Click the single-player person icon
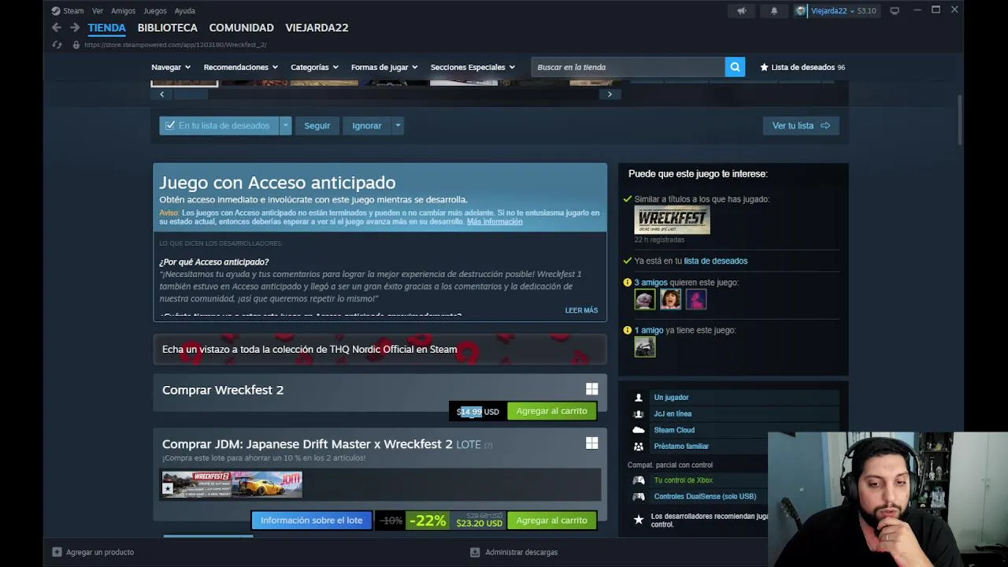 pyautogui.click(x=639, y=398)
